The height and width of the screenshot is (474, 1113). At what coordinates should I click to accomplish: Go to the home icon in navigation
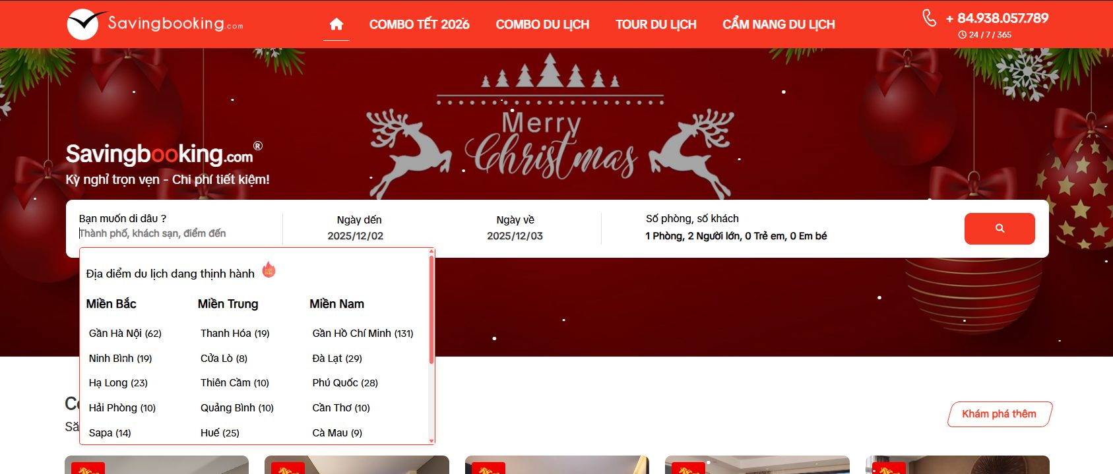click(x=336, y=24)
